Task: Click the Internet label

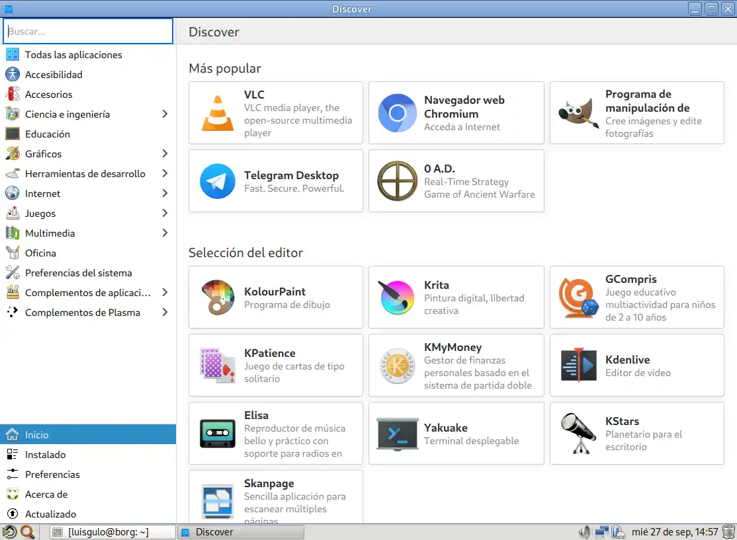Action: pyautogui.click(x=43, y=194)
